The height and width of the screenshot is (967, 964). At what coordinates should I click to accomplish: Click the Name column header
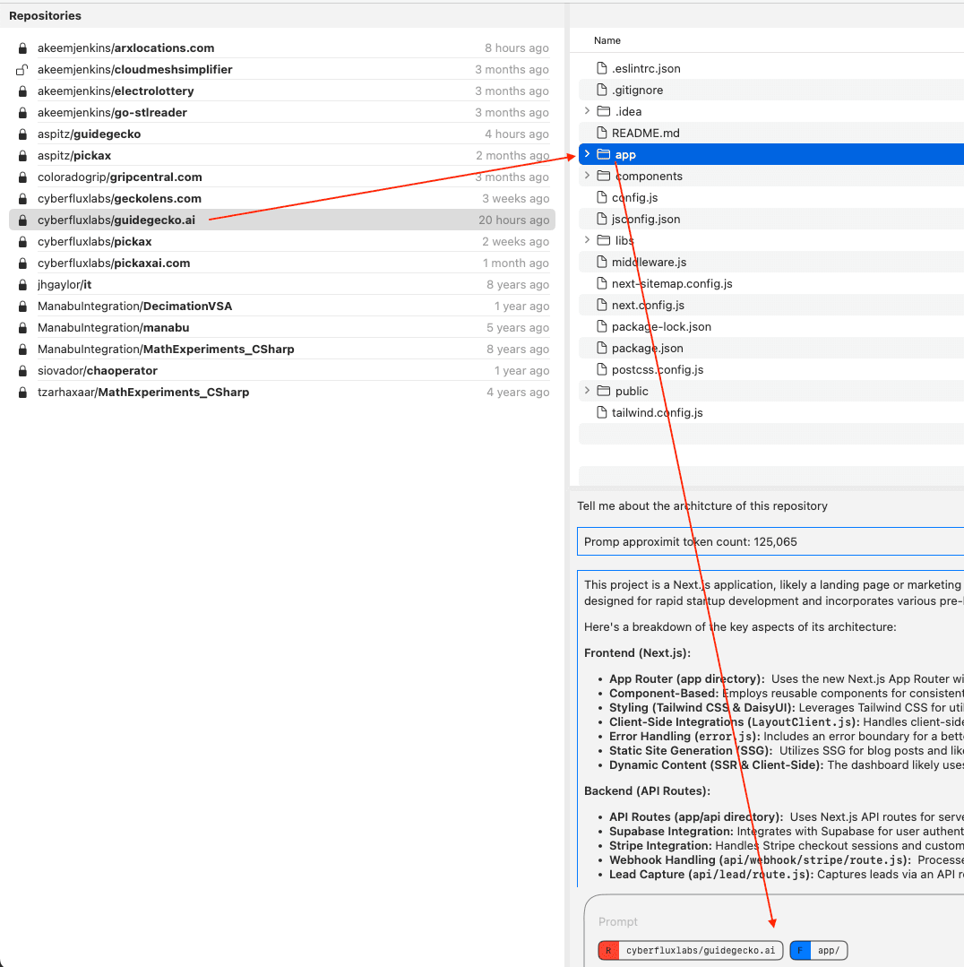tap(607, 41)
